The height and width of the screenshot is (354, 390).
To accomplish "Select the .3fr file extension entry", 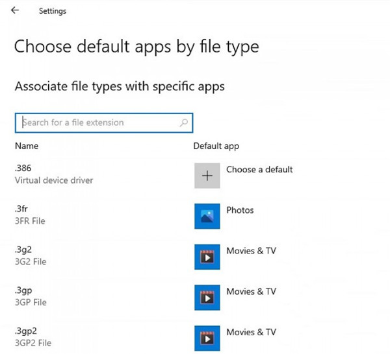I will pyautogui.click(x=21, y=209).
